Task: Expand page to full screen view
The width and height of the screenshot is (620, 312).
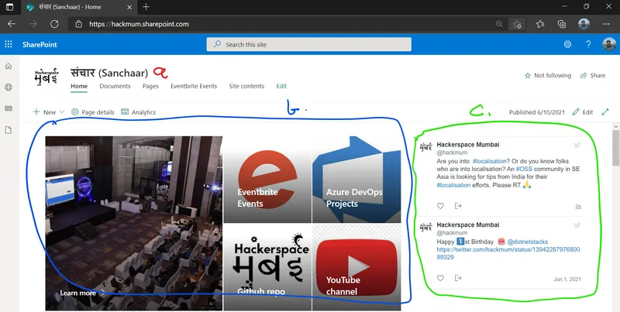Action: point(605,112)
